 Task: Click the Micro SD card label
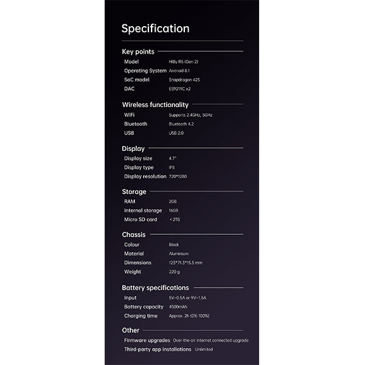click(141, 220)
